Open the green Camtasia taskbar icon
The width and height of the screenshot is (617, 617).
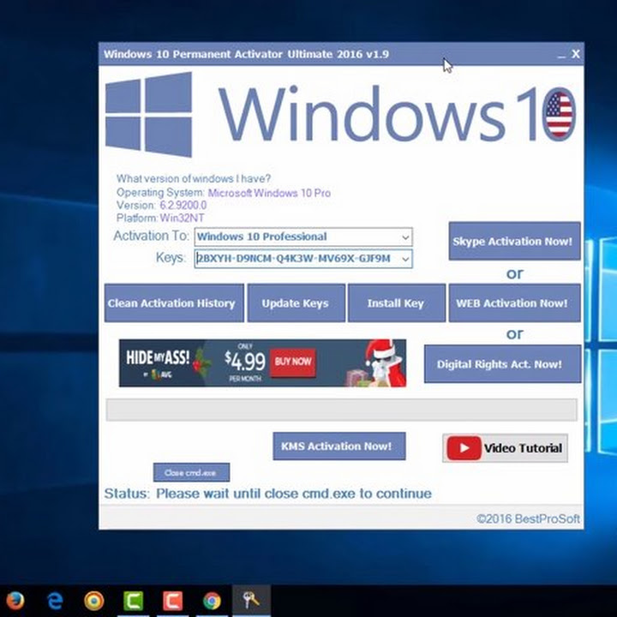[x=133, y=601]
